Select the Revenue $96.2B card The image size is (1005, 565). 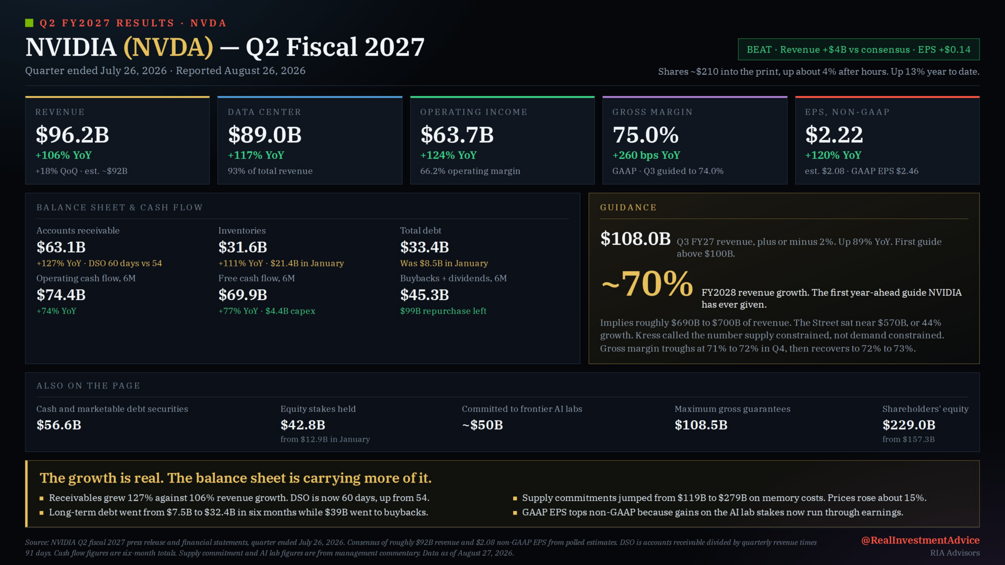click(x=117, y=140)
